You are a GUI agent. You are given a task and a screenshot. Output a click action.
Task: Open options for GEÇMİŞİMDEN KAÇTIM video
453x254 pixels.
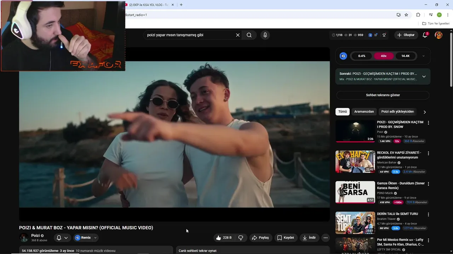point(428,123)
